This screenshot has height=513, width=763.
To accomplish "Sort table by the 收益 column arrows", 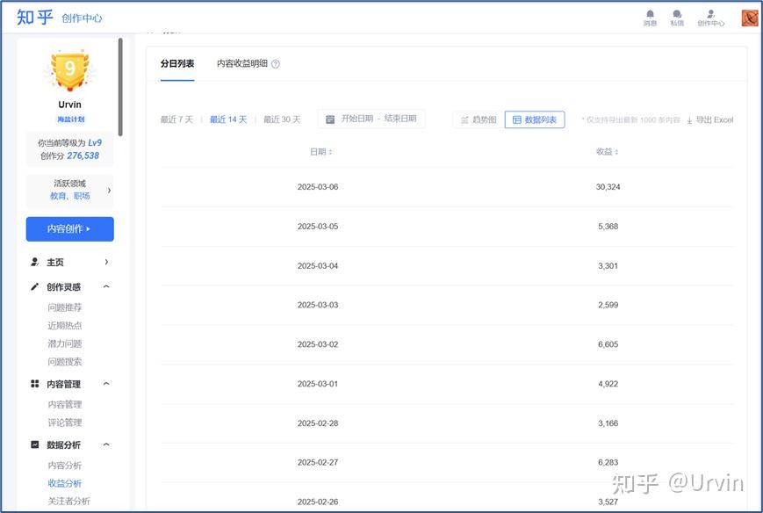I will pyautogui.click(x=616, y=152).
